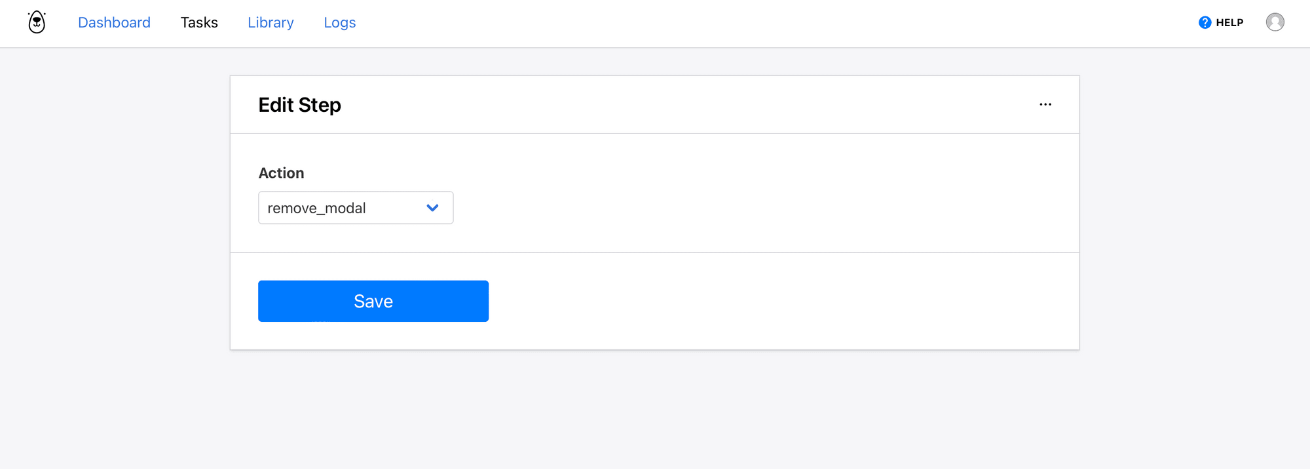Navigate to the Logs page
The height and width of the screenshot is (469, 1310).
pos(339,22)
